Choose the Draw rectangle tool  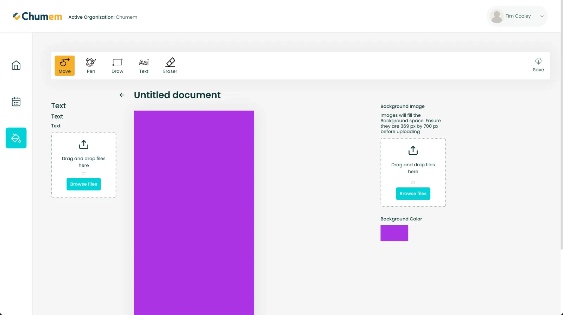click(x=117, y=66)
